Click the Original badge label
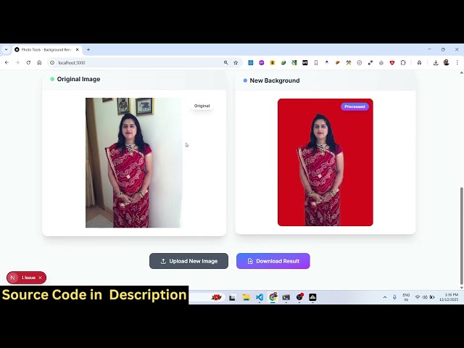This screenshot has height=348, width=464. tap(202, 106)
